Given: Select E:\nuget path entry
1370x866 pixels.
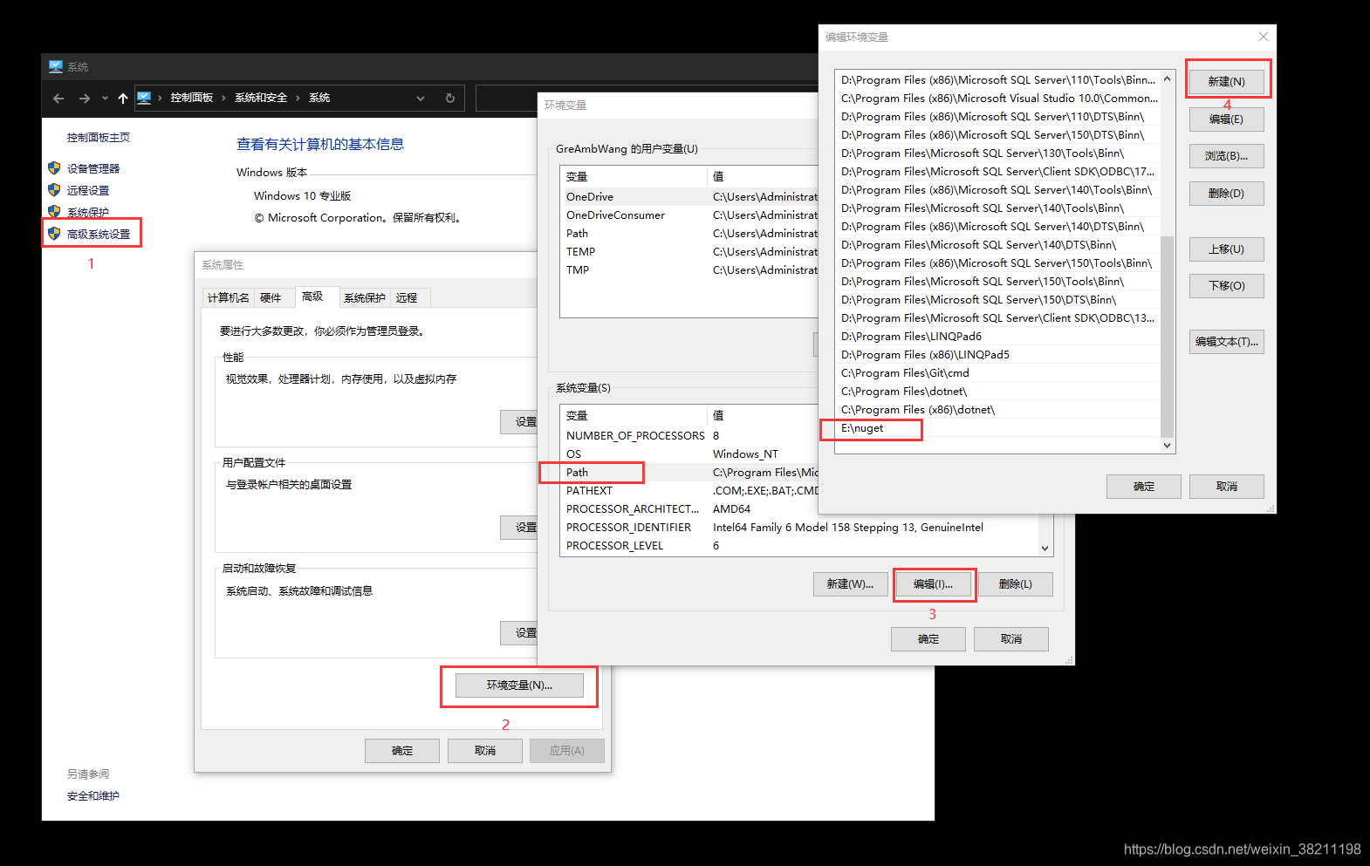Looking at the screenshot, I should coord(997,428).
